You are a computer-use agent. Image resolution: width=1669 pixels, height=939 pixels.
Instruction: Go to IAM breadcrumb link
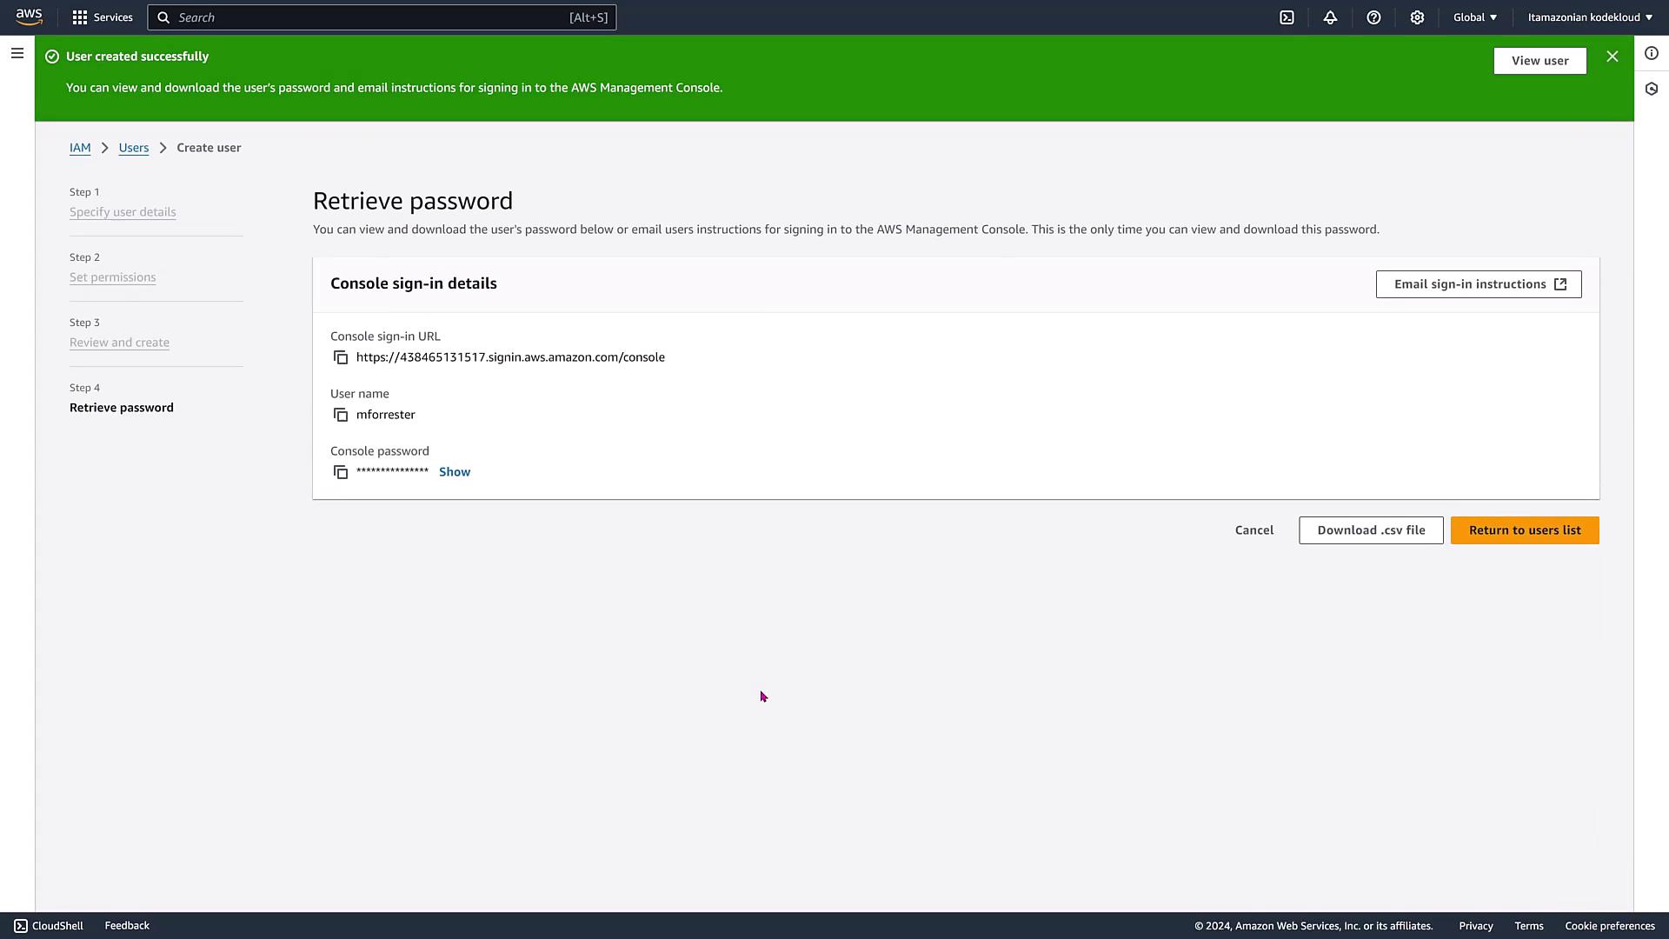point(80,148)
